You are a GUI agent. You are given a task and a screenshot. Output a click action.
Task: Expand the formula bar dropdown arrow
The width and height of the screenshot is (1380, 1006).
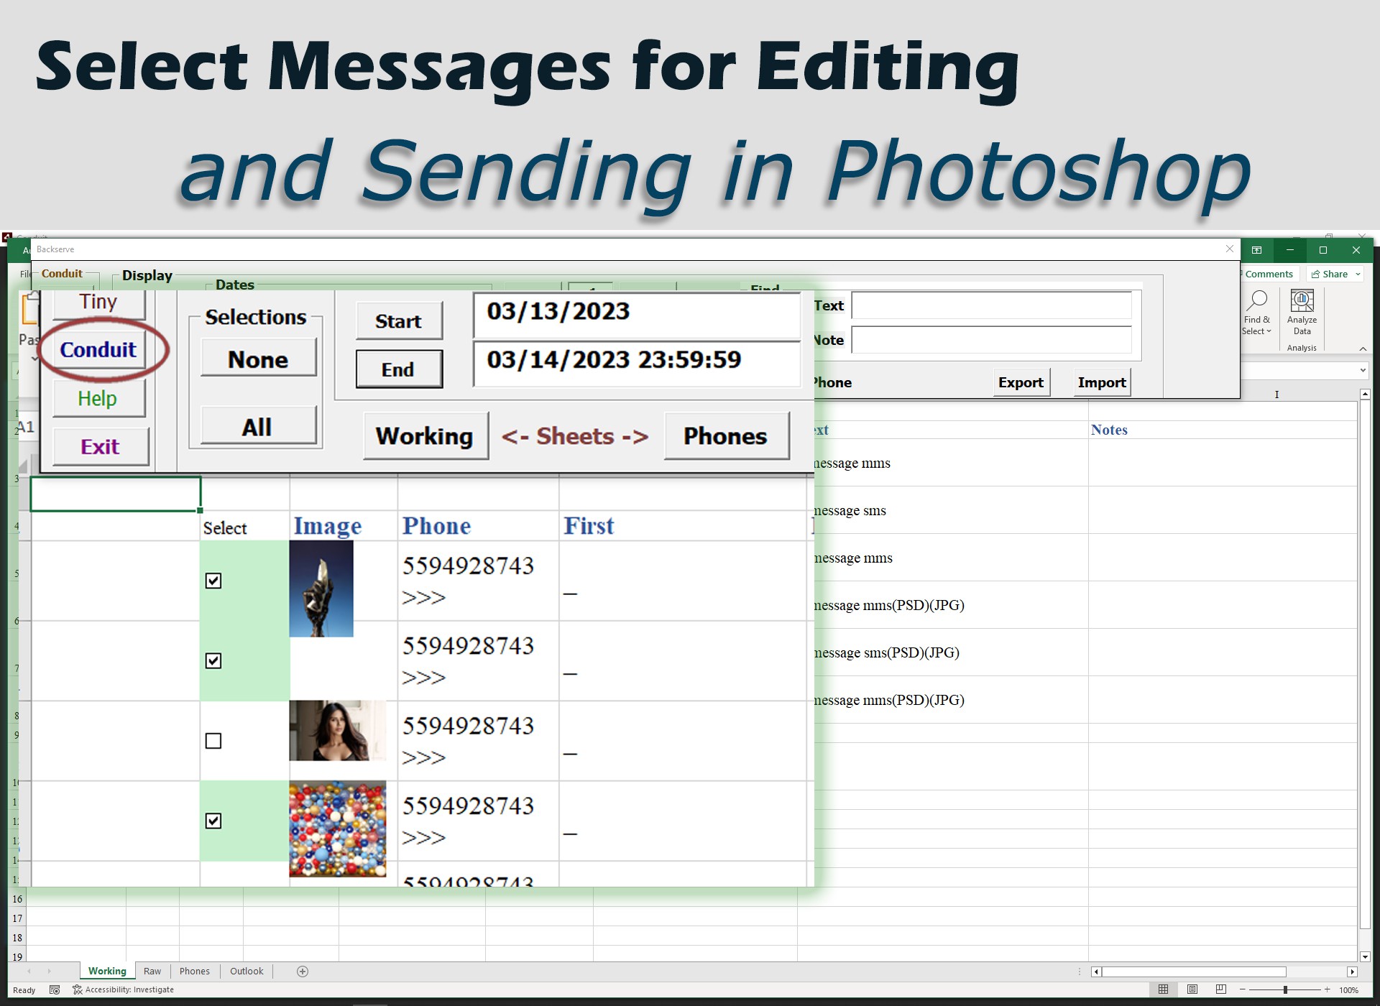click(x=1363, y=371)
